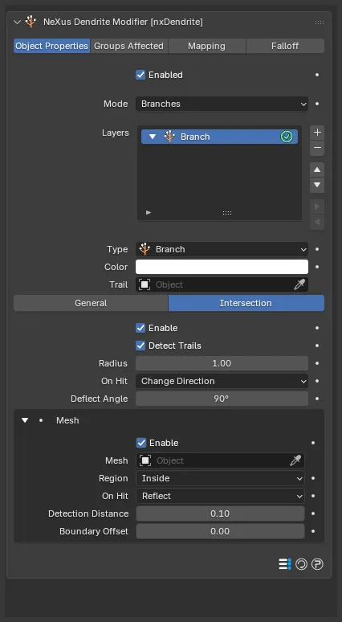Click the Trail object field
This screenshot has height=622, width=342.
[222, 284]
